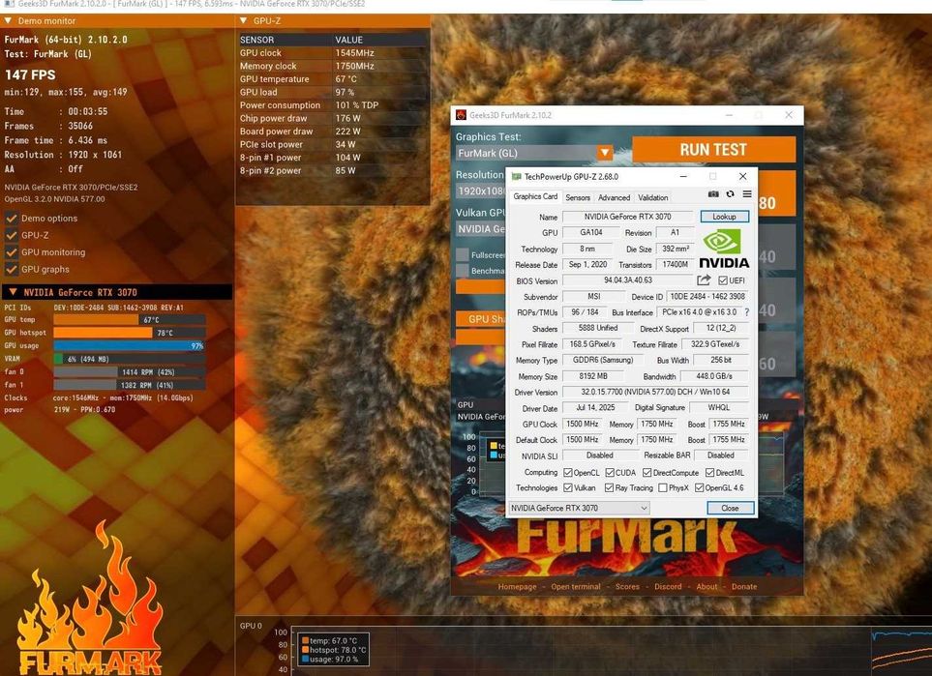Image resolution: width=932 pixels, height=676 pixels.
Task: Click the Driver Date Jul 14, 2025 value
Action: pos(596,407)
